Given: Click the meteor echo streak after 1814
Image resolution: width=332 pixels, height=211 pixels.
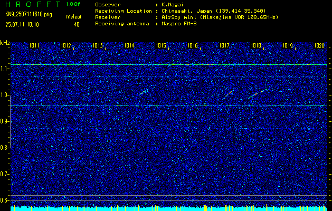Looking at the screenshot, I should 143,92.
